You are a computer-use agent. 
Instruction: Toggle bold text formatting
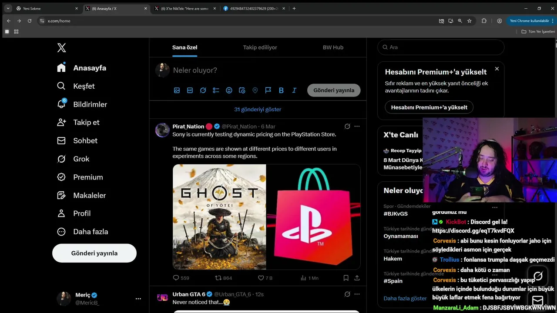281,90
